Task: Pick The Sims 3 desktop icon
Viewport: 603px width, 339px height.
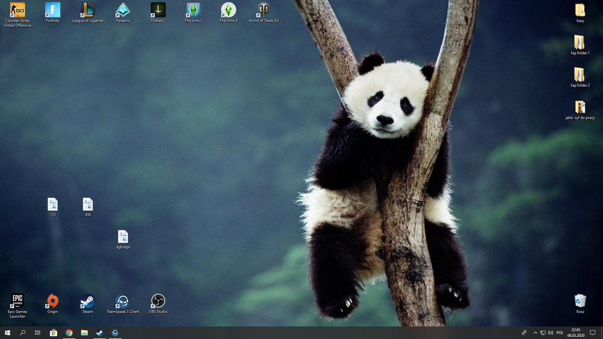Action: point(193,12)
